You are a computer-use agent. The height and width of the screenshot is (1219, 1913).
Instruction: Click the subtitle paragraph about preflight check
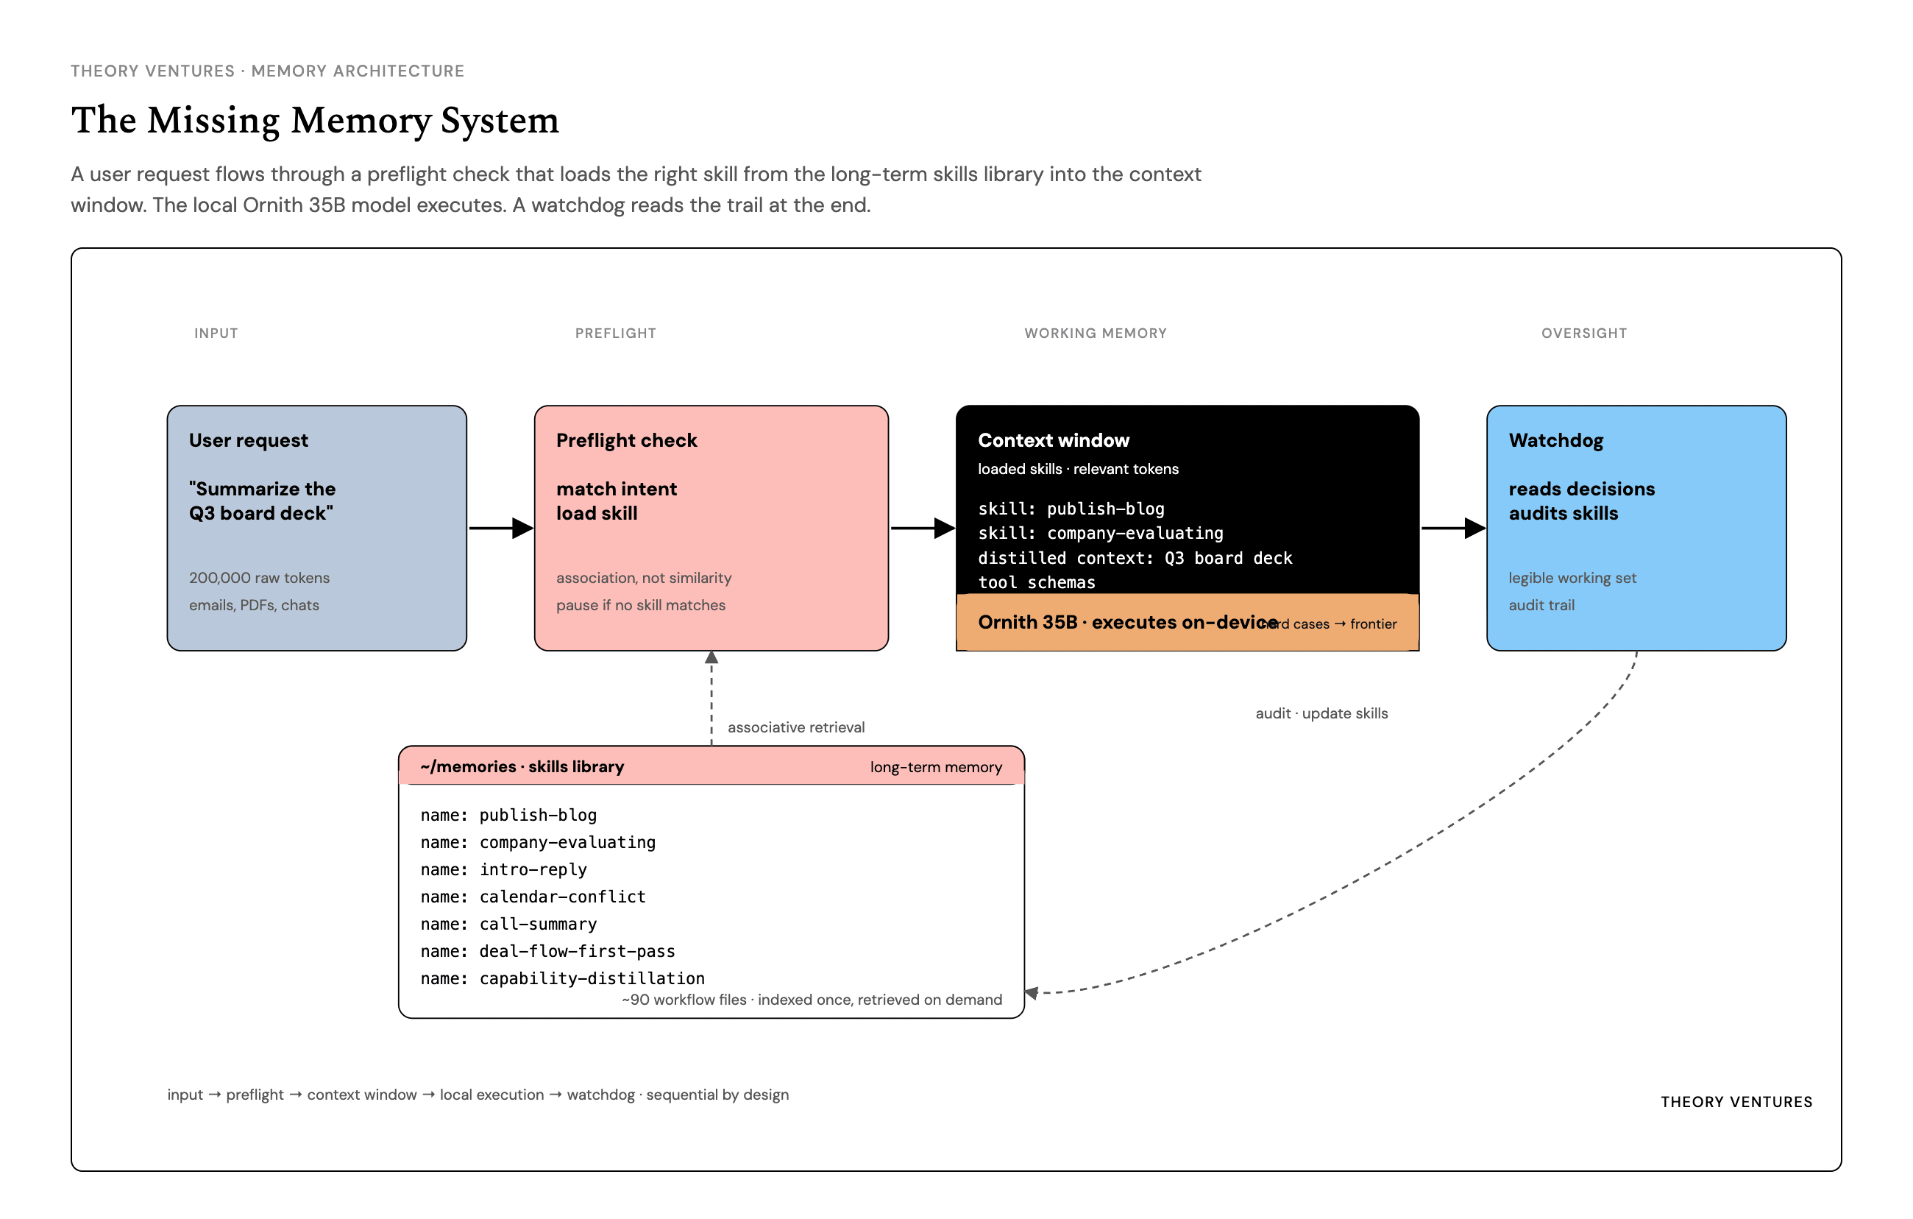coord(636,189)
